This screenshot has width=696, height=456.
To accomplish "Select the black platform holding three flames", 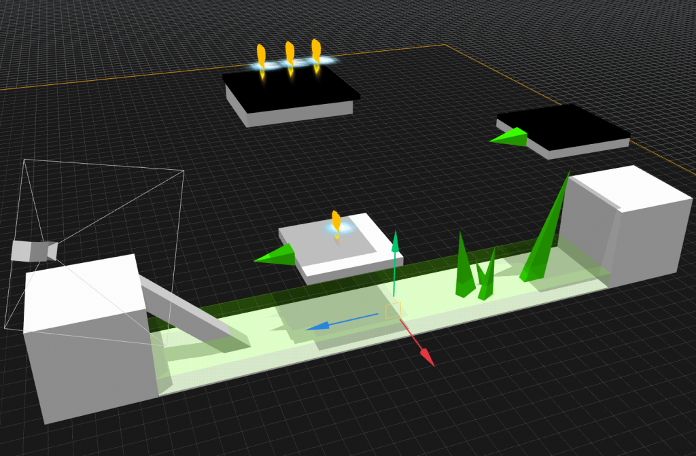I will point(291,94).
